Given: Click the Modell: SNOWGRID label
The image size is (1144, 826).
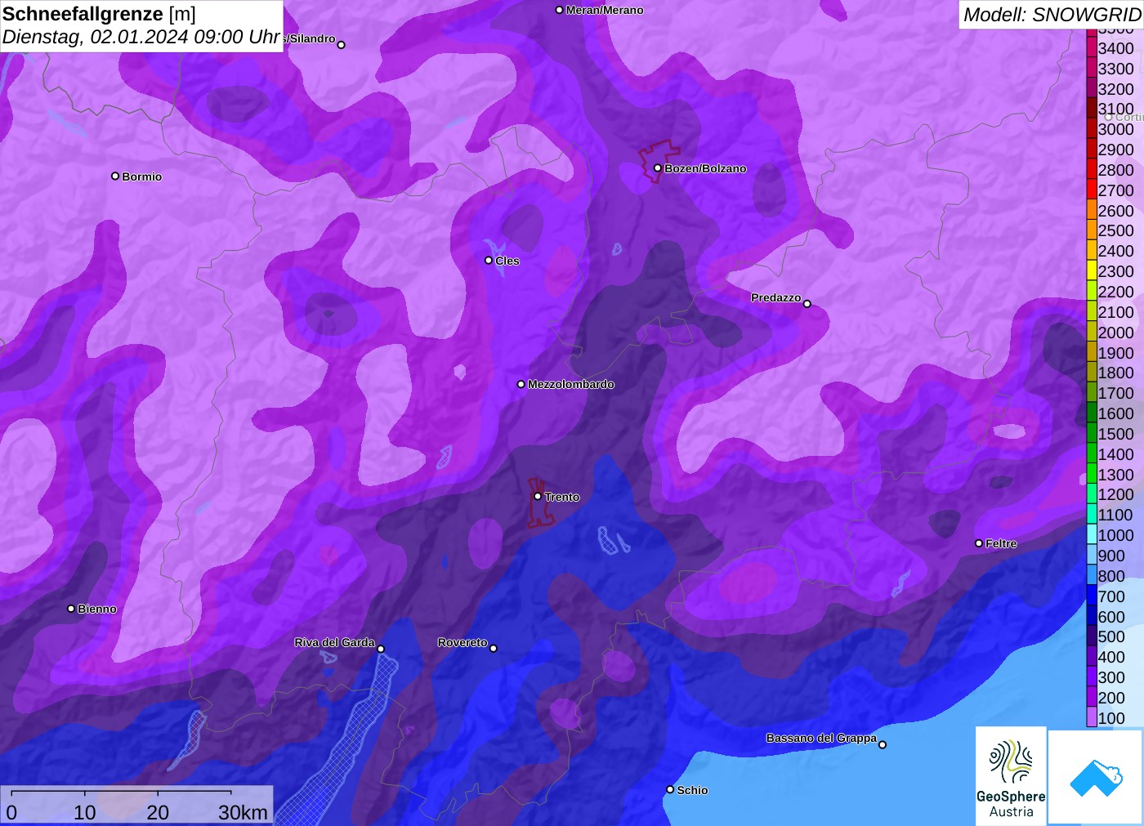Looking at the screenshot, I should (1052, 15).
